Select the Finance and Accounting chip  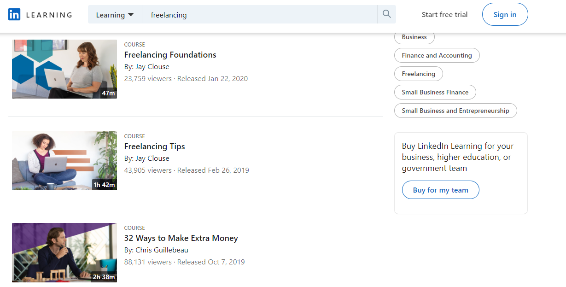click(437, 55)
